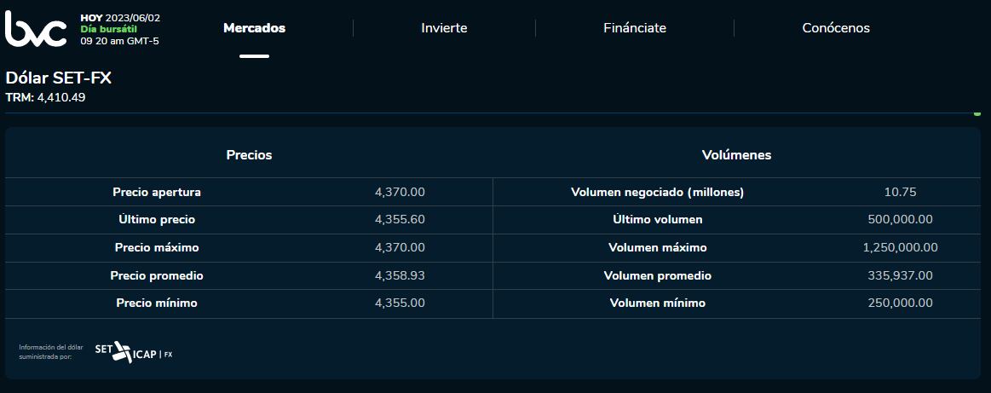
Task: Select the Dólar SET-FX heading
Action: (x=59, y=78)
